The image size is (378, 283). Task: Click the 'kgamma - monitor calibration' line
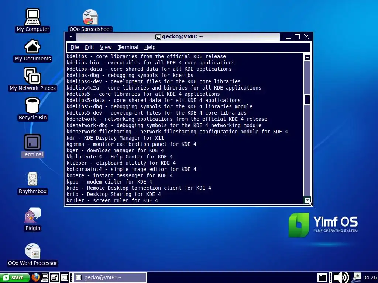(x=131, y=144)
